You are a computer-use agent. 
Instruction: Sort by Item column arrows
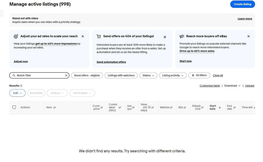tap(54, 107)
